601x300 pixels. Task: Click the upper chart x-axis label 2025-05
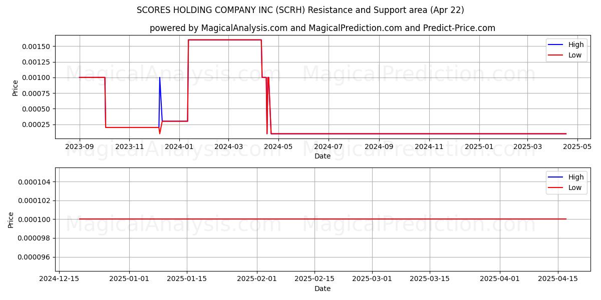[577, 146]
